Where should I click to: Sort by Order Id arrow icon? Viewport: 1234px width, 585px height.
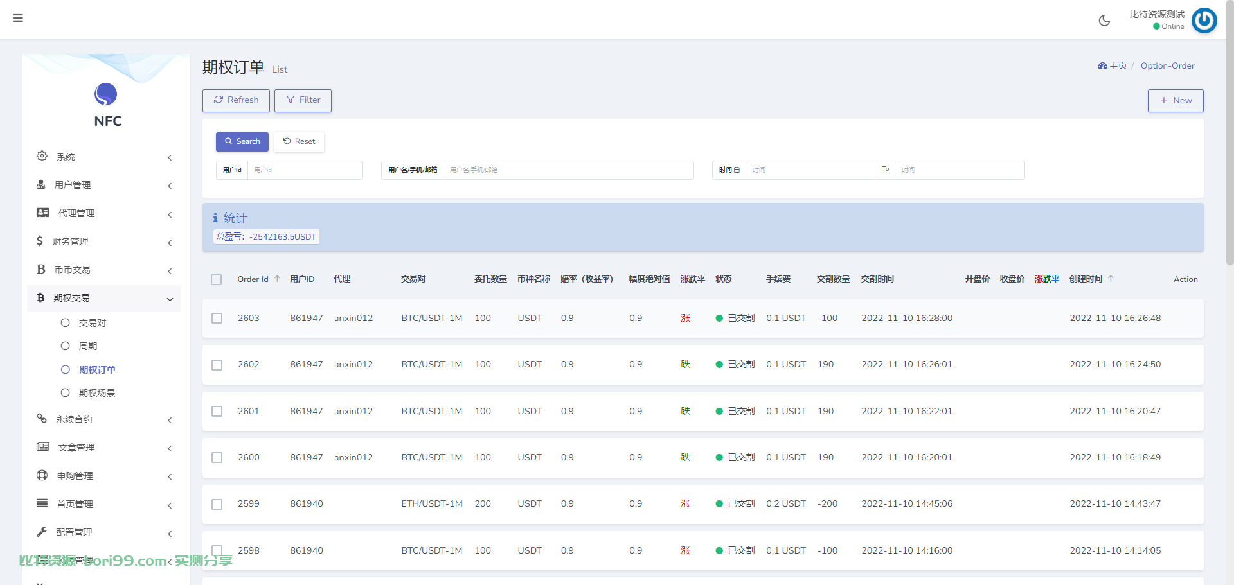click(x=277, y=279)
